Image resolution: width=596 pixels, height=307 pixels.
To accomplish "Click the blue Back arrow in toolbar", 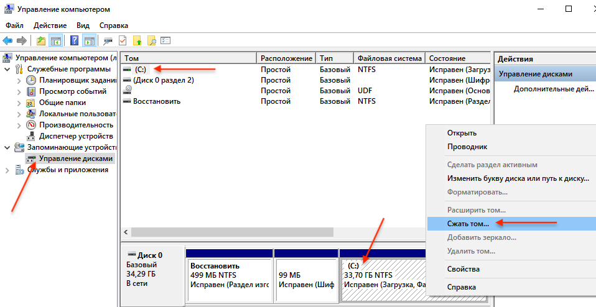I will pos(7,40).
